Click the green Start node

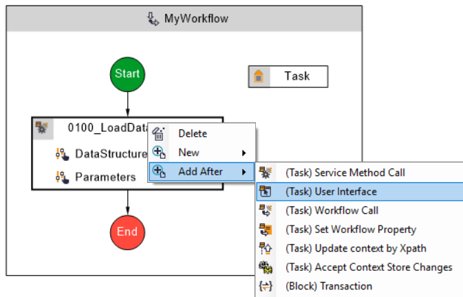pos(127,74)
